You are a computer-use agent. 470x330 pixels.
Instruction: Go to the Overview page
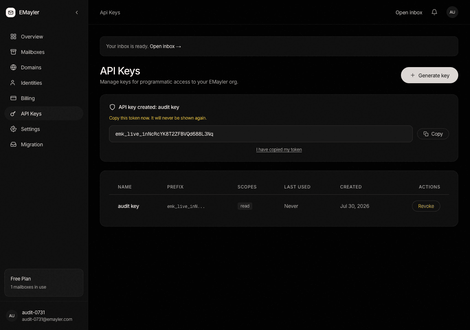(44, 37)
